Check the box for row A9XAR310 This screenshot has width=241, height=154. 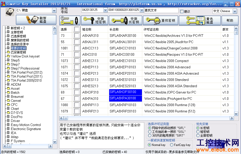pyautogui.click(x=77, y=36)
